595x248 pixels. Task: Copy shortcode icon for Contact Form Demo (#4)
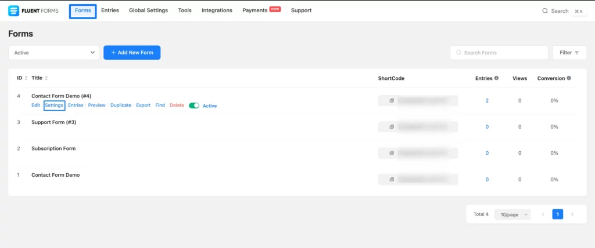coord(392,101)
